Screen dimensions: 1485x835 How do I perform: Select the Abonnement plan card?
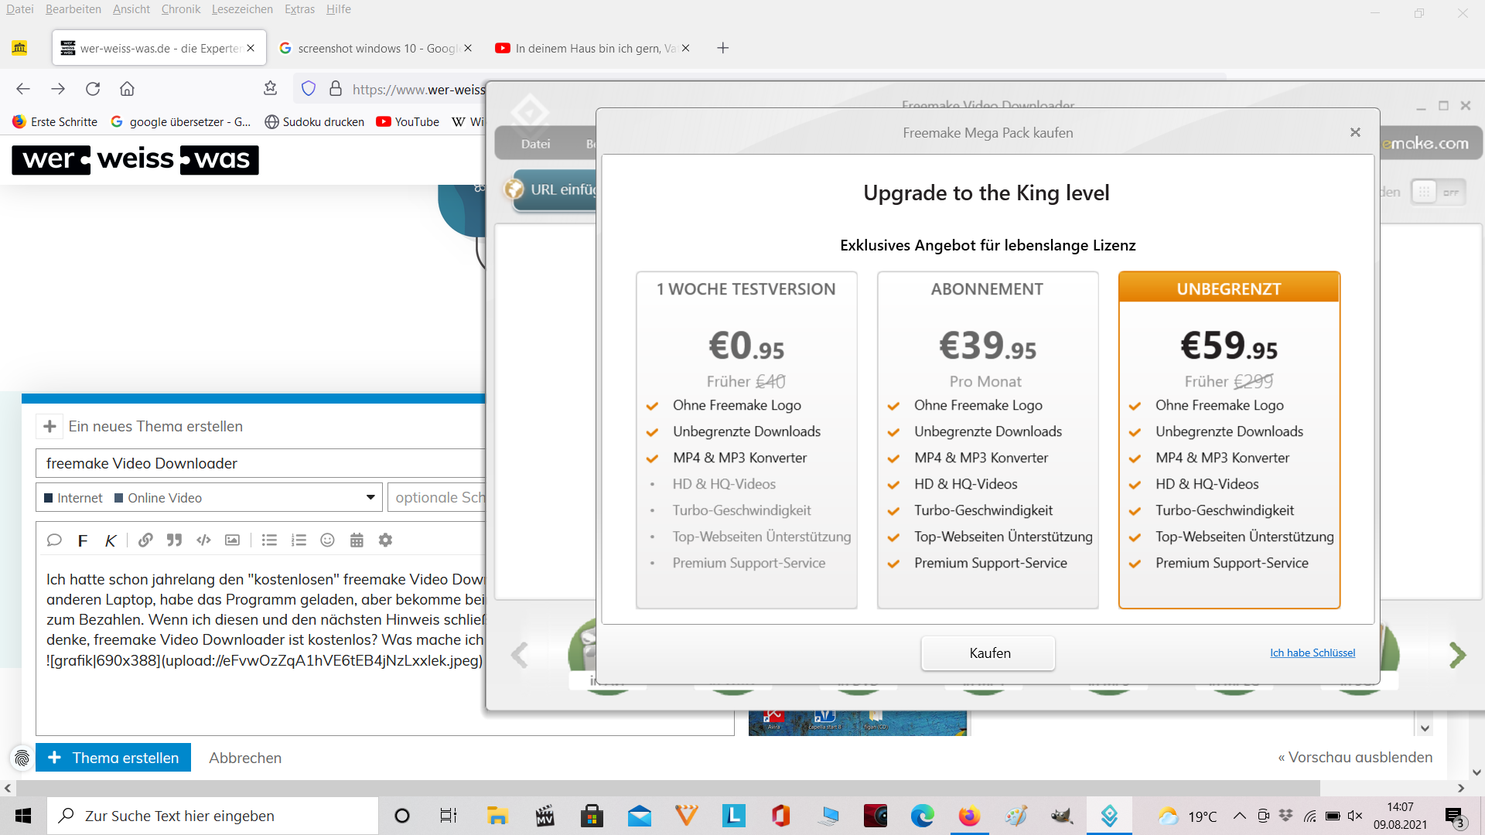[988, 439]
